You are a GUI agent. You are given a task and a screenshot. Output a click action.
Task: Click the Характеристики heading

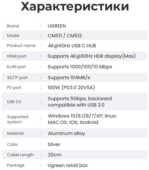coord(75,7)
